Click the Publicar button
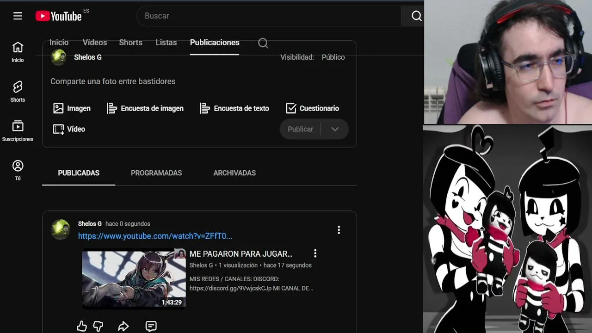592x333 pixels. (300, 129)
